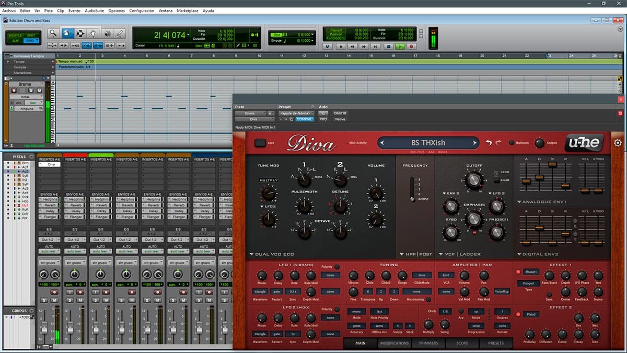Image resolution: width=627 pixels, height=353 pixels.
Task: Toggle LFO 1 Polarity button
Action: click(337, 267)
